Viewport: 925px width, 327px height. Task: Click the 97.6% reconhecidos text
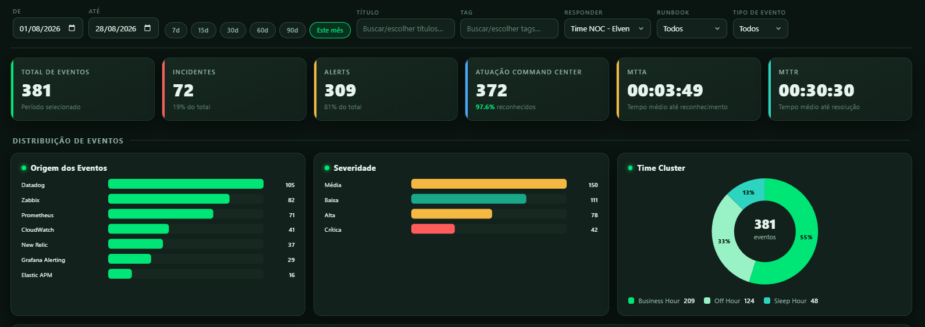coord(506,107)
